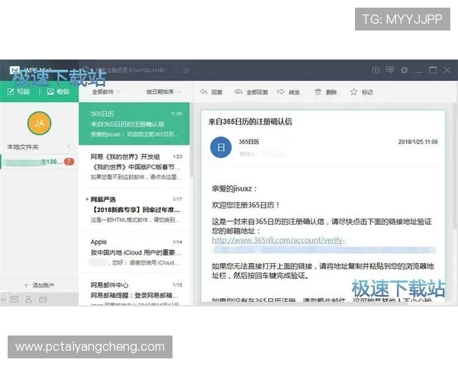The image size is (458, 366).
Task: Collapse the Local Folders (本地文件夹) arrow
Action: (x=69, y=147)
